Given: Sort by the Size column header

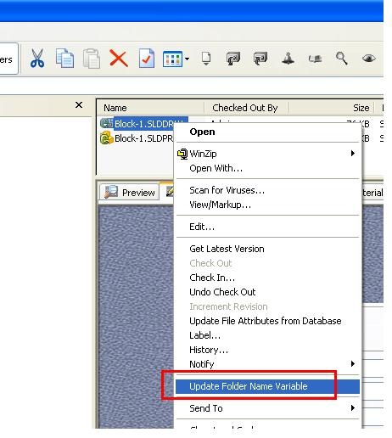Looking at the screenshot, I should 332,108.
